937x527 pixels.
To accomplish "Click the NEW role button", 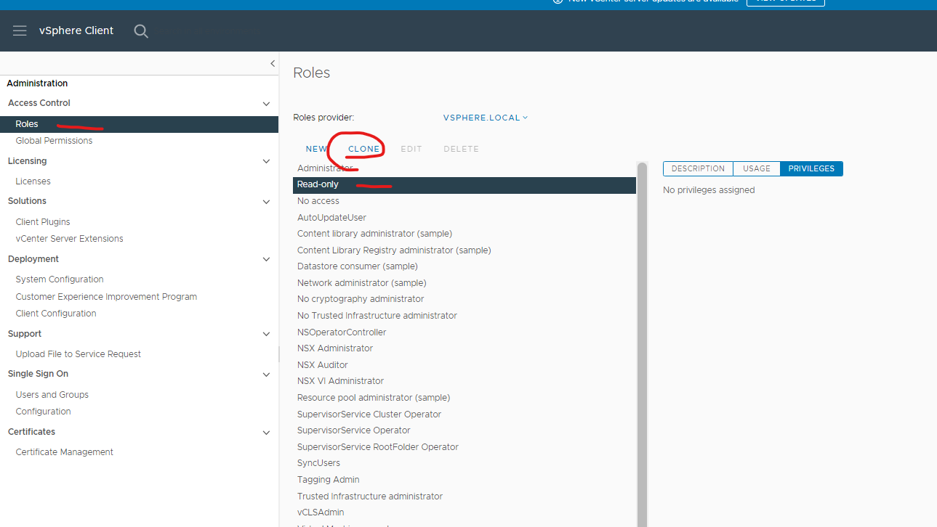I will [x=316, y=149].
